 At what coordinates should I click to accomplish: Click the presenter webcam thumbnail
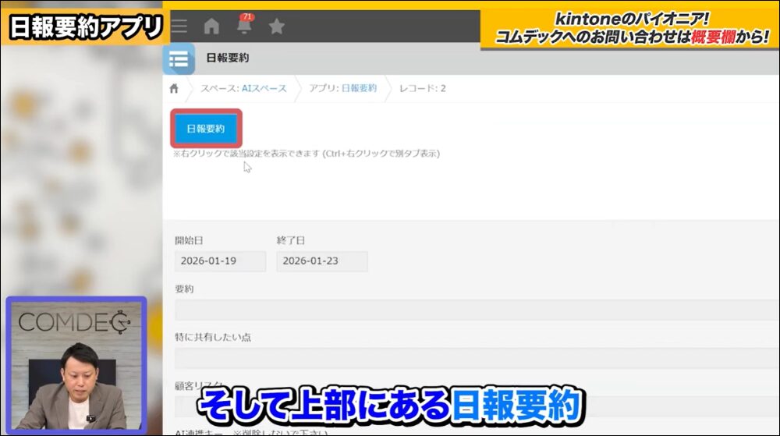76,363
